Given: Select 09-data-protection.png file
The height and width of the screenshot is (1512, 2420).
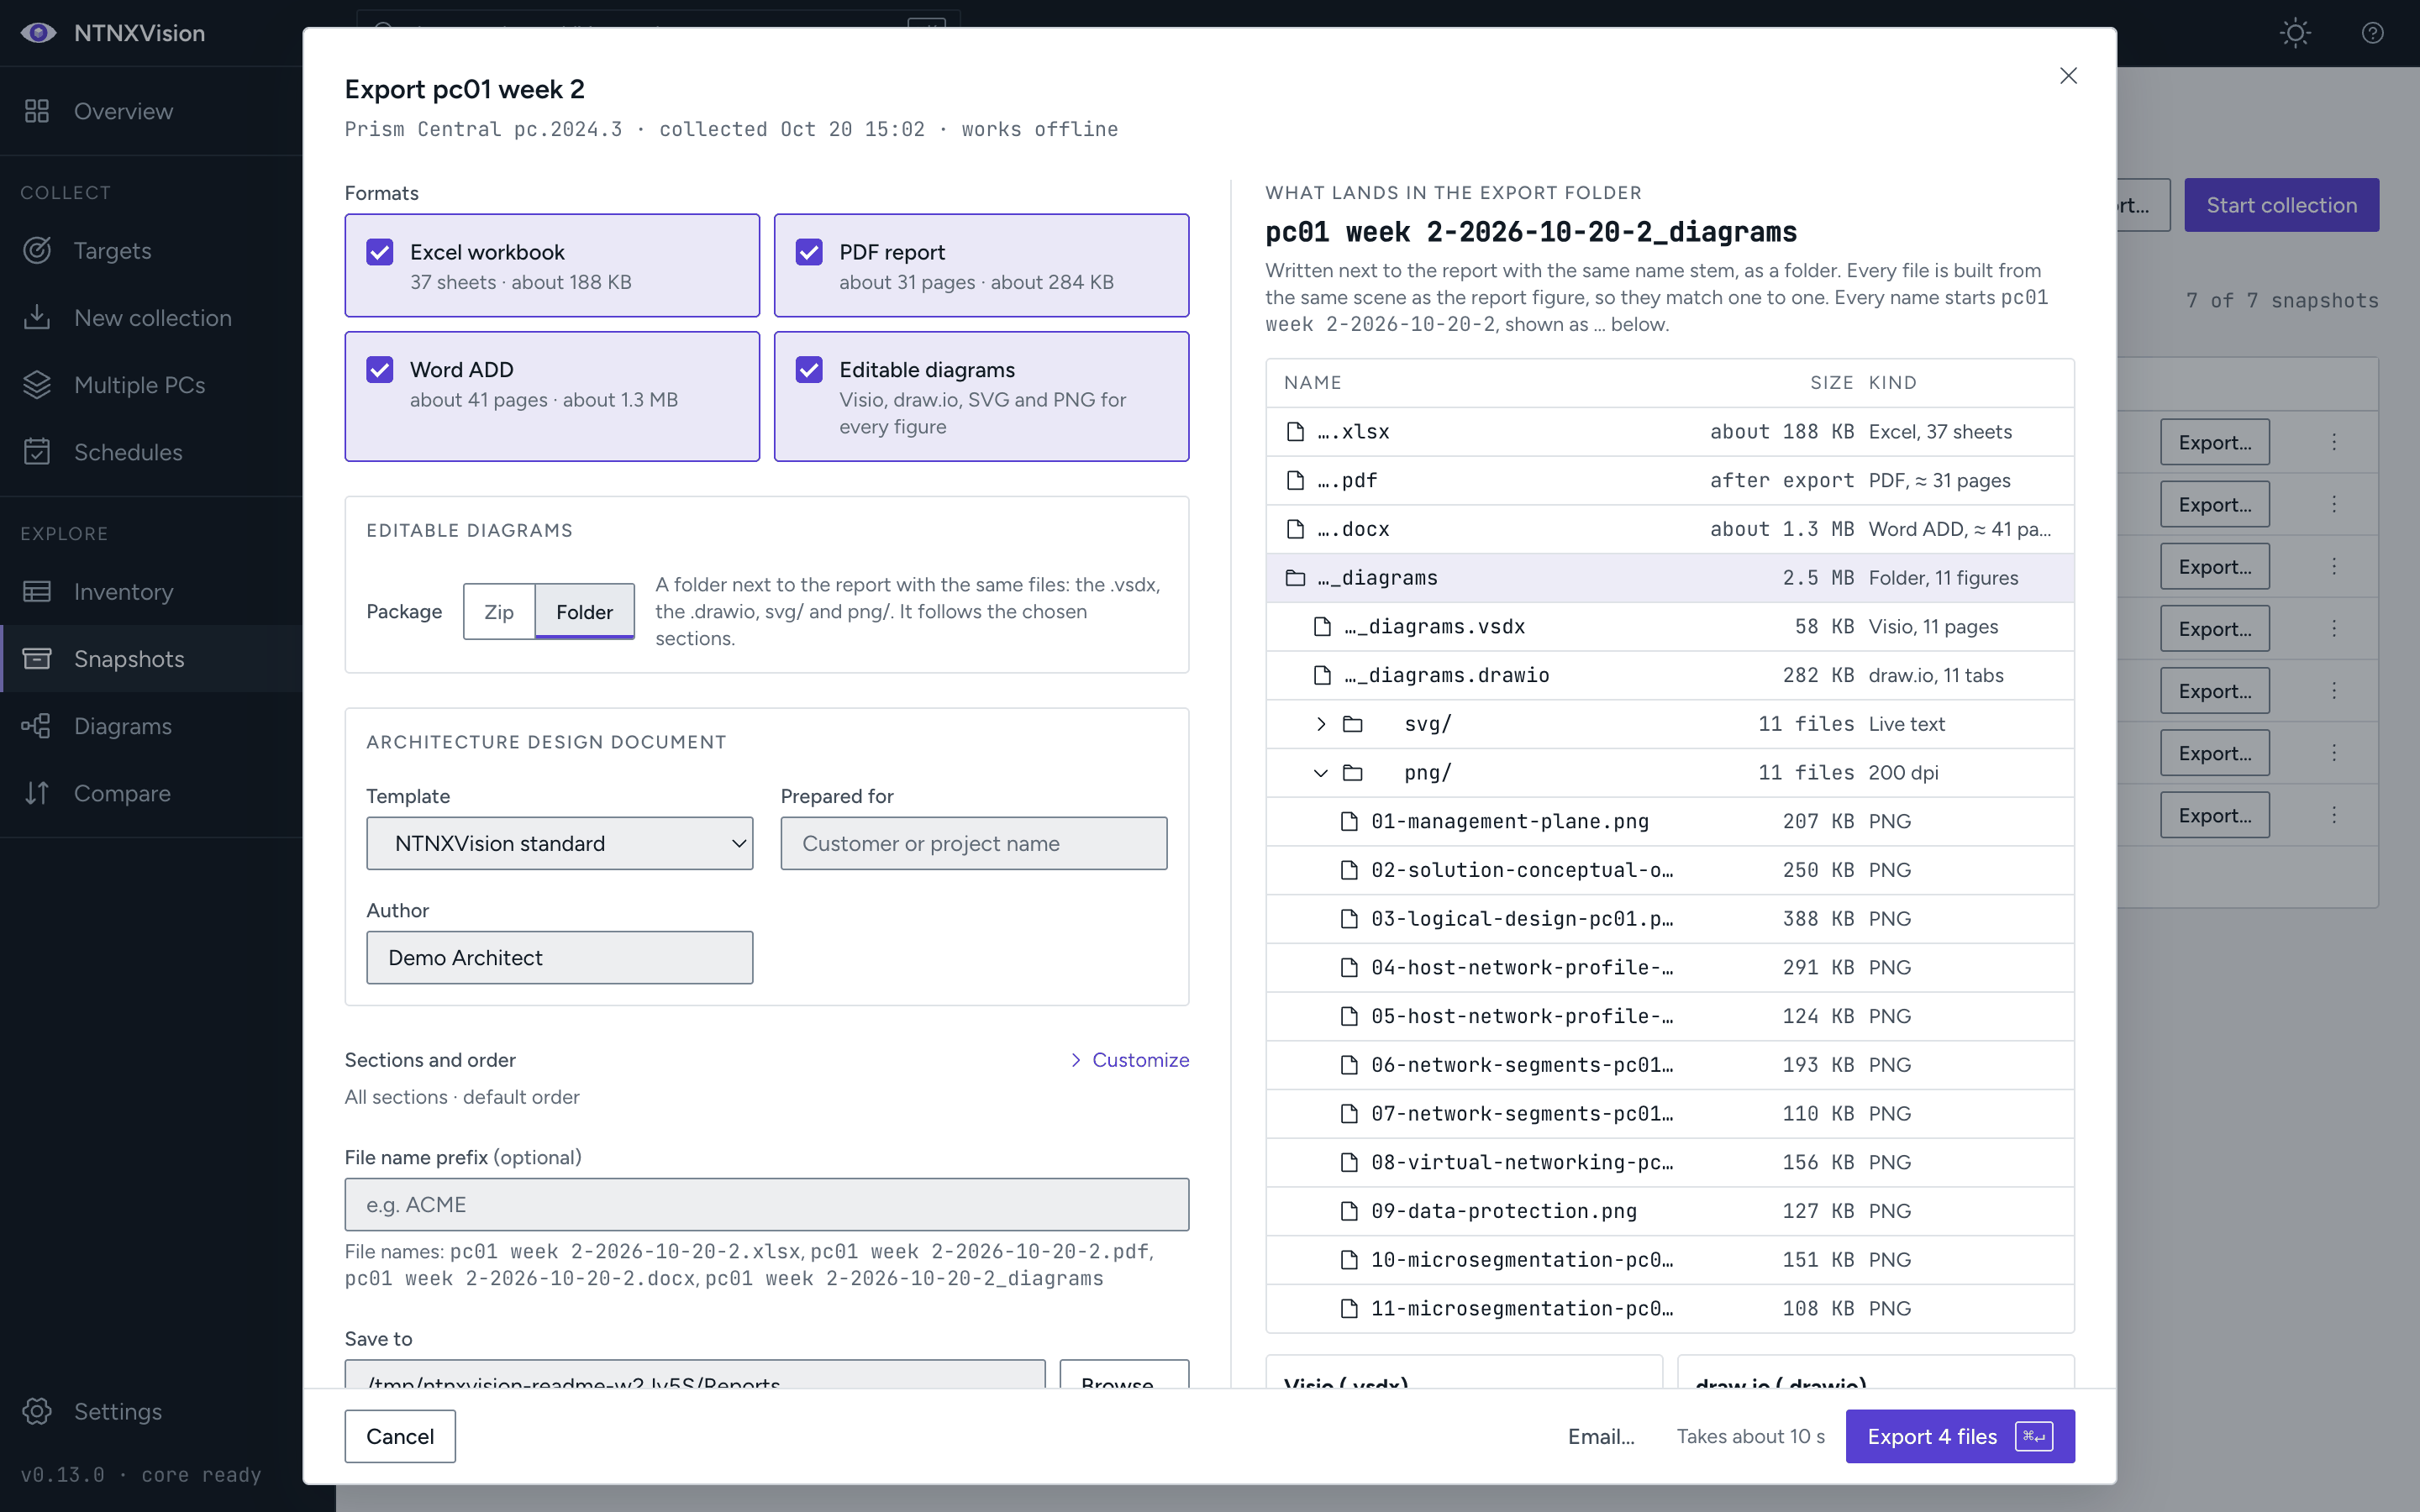Looking at the screenshot, I should click(x=1669, y=1211).
